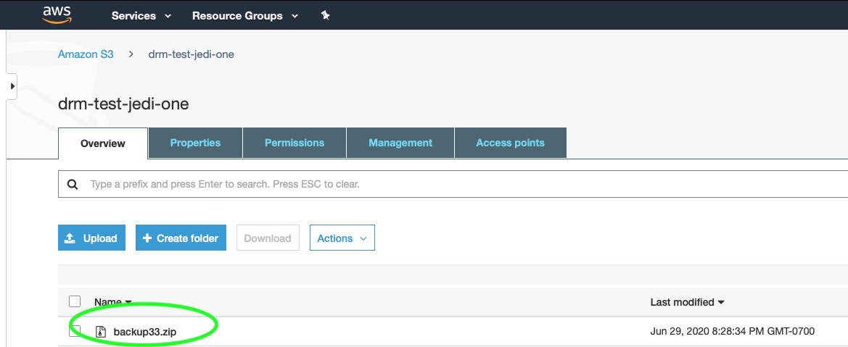Viewport: 848px width, 347px height.
Task: Click the upload arrow icon
Action: [x=70, y=238]
